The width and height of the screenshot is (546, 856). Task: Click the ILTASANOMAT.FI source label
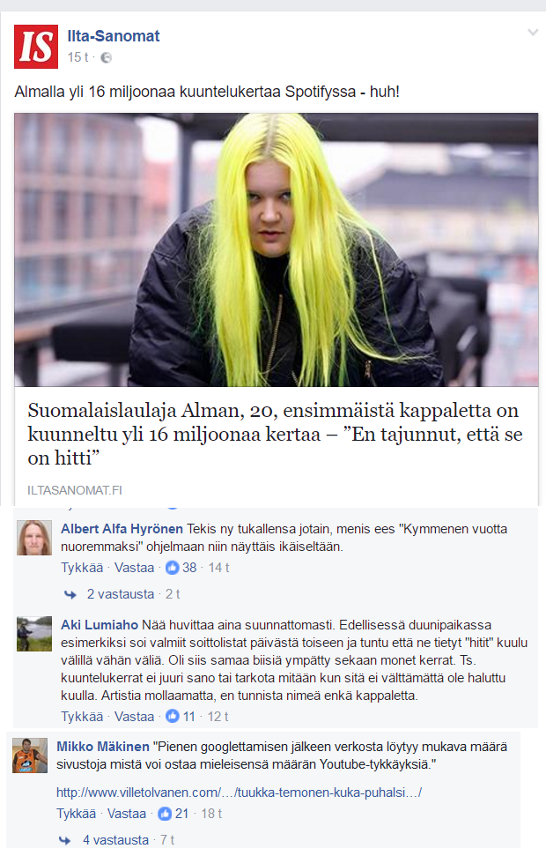click(75, 490)
